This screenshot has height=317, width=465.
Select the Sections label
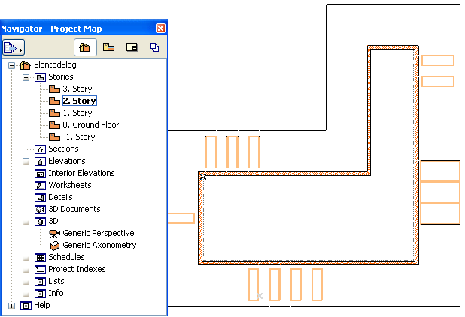point(63,149)
